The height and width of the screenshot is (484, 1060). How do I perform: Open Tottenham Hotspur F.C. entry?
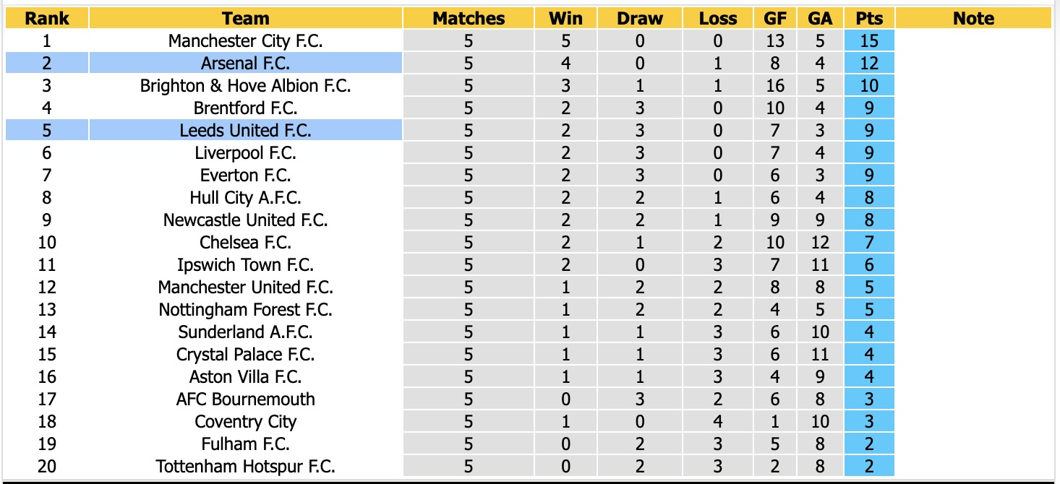[x=246, y=467]
